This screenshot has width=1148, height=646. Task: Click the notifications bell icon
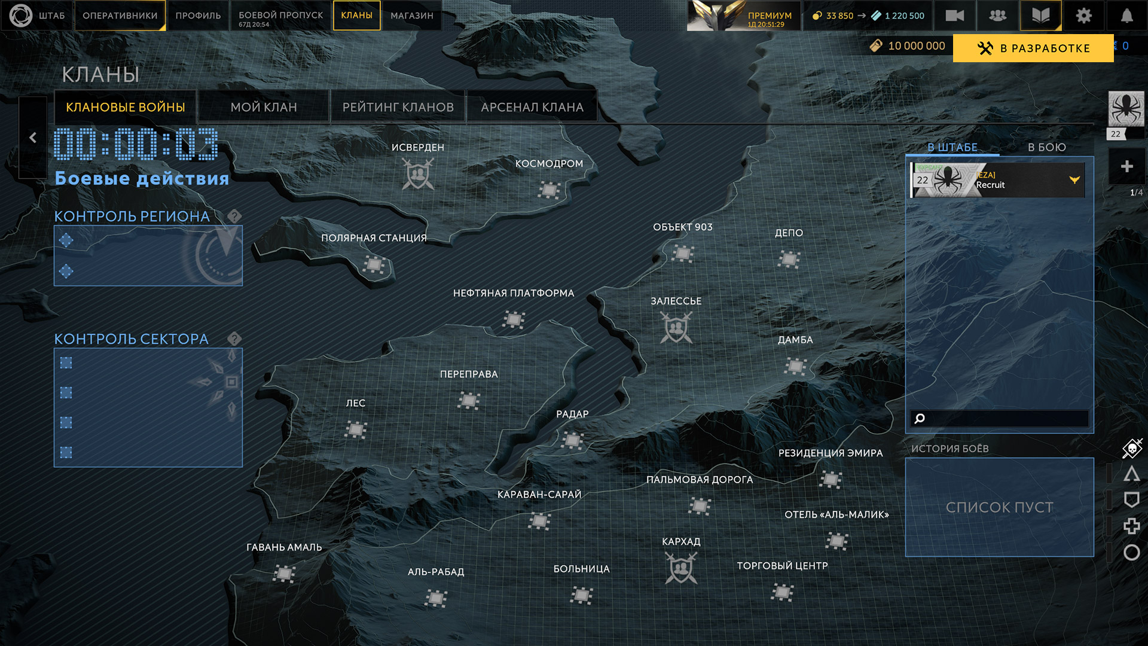(x=1126, y=16)
